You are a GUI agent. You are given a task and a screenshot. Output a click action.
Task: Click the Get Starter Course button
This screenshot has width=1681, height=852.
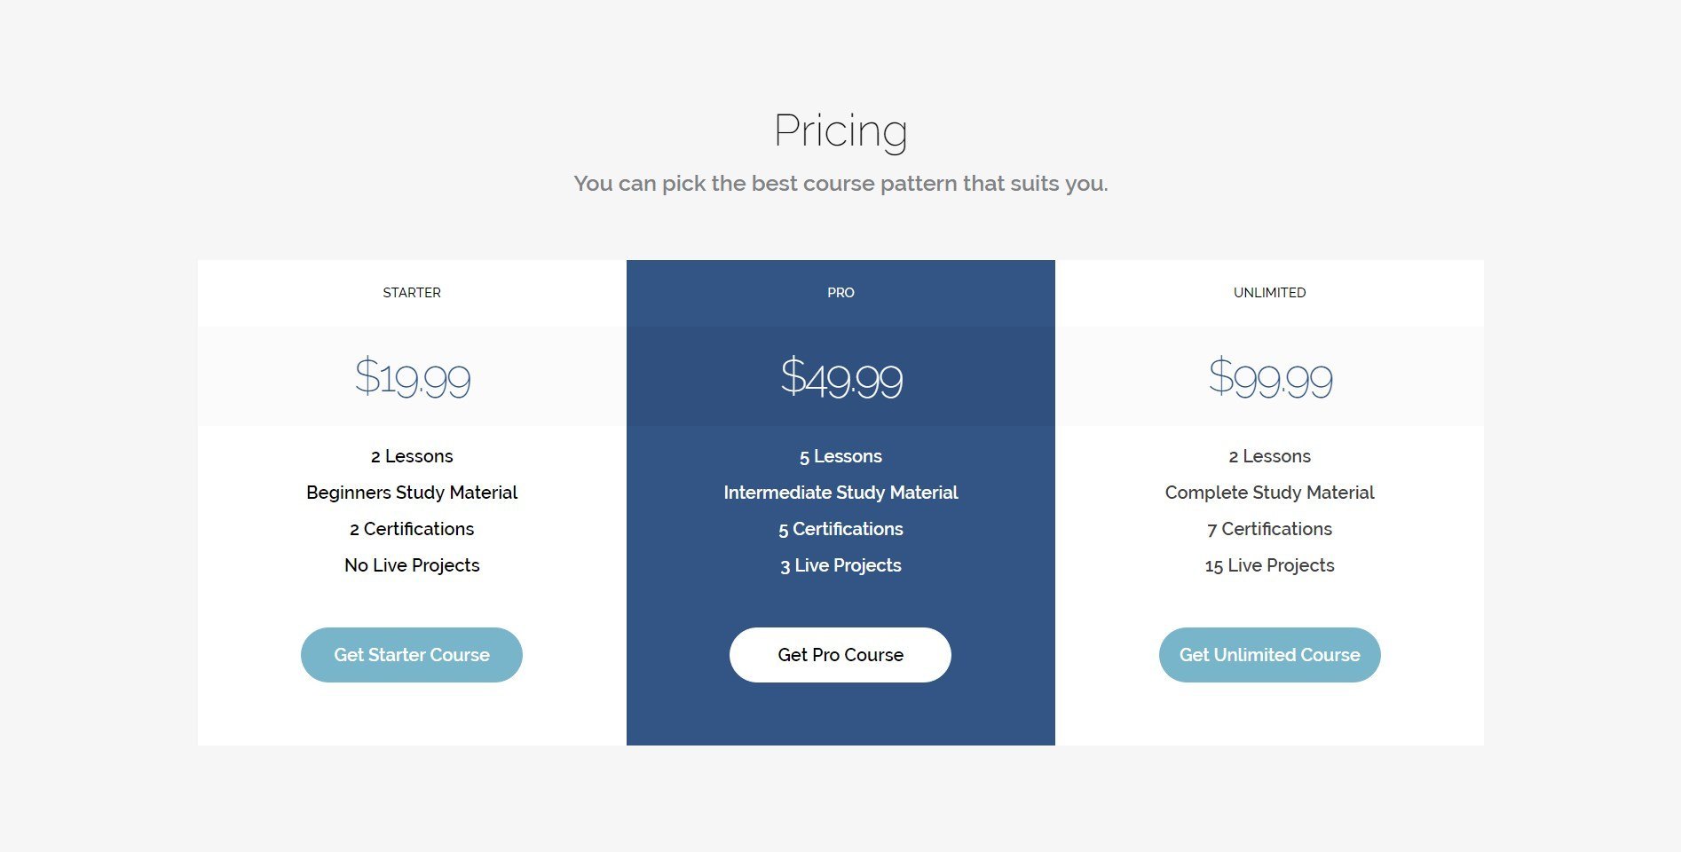tap(411, 655)
